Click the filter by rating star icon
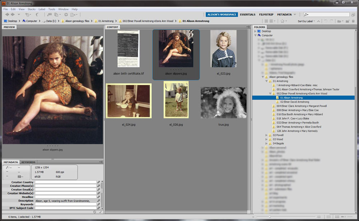This screenshot has height=221, width=359. pos(282,21)
